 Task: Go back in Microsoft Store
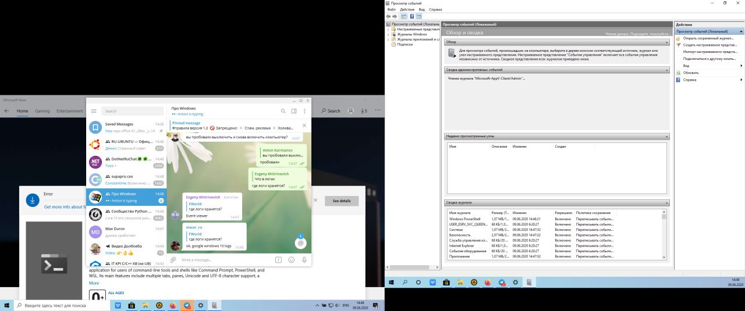7,111
